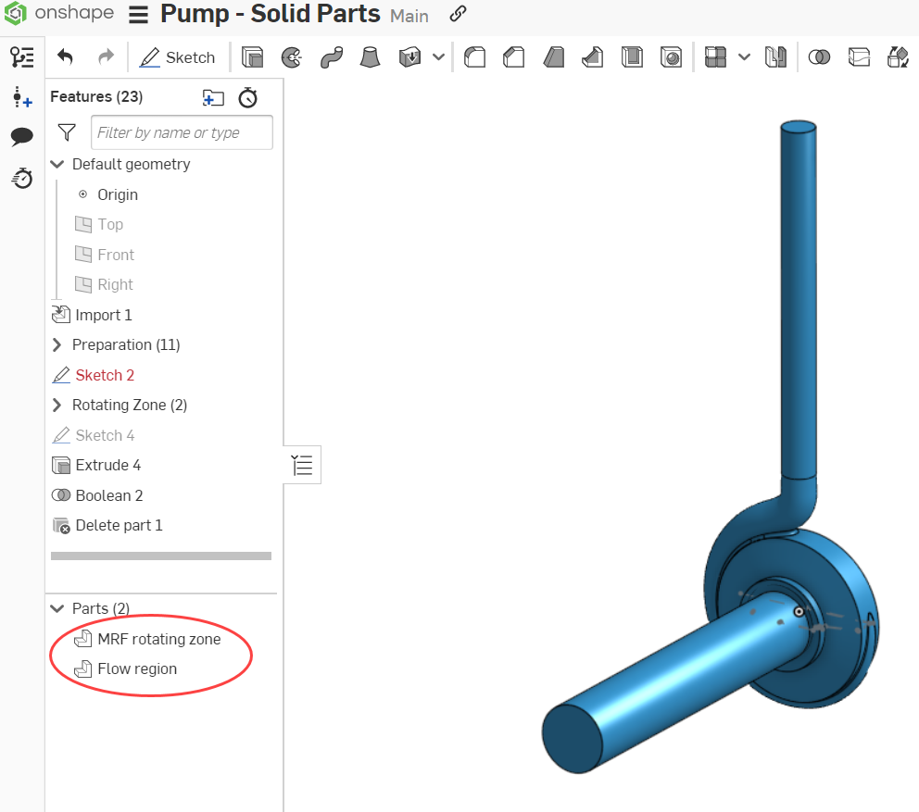Open the comments speech bubble icon
Image resolution: width=919 pixels, height=812 pixels.
click(x=21, y=137)
